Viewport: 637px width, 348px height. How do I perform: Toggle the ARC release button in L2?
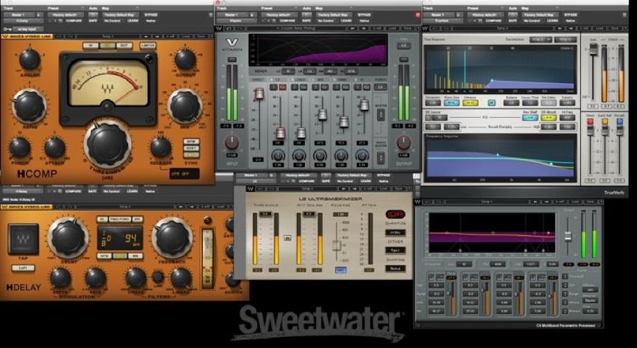(x=341, y=270)
